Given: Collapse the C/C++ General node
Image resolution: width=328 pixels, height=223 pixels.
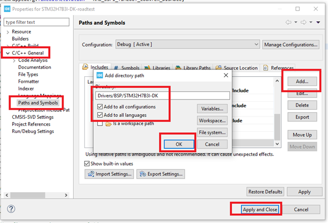Looking at the screenshot, I should 8,53.
